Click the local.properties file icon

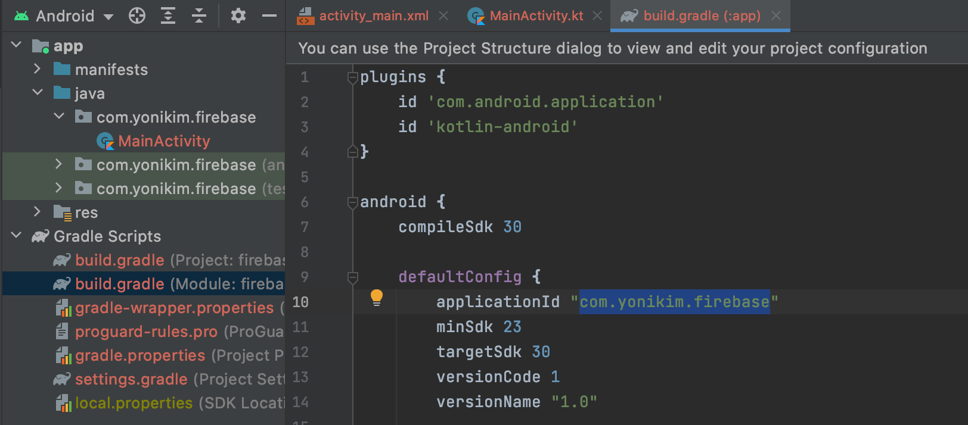[63, 403]
